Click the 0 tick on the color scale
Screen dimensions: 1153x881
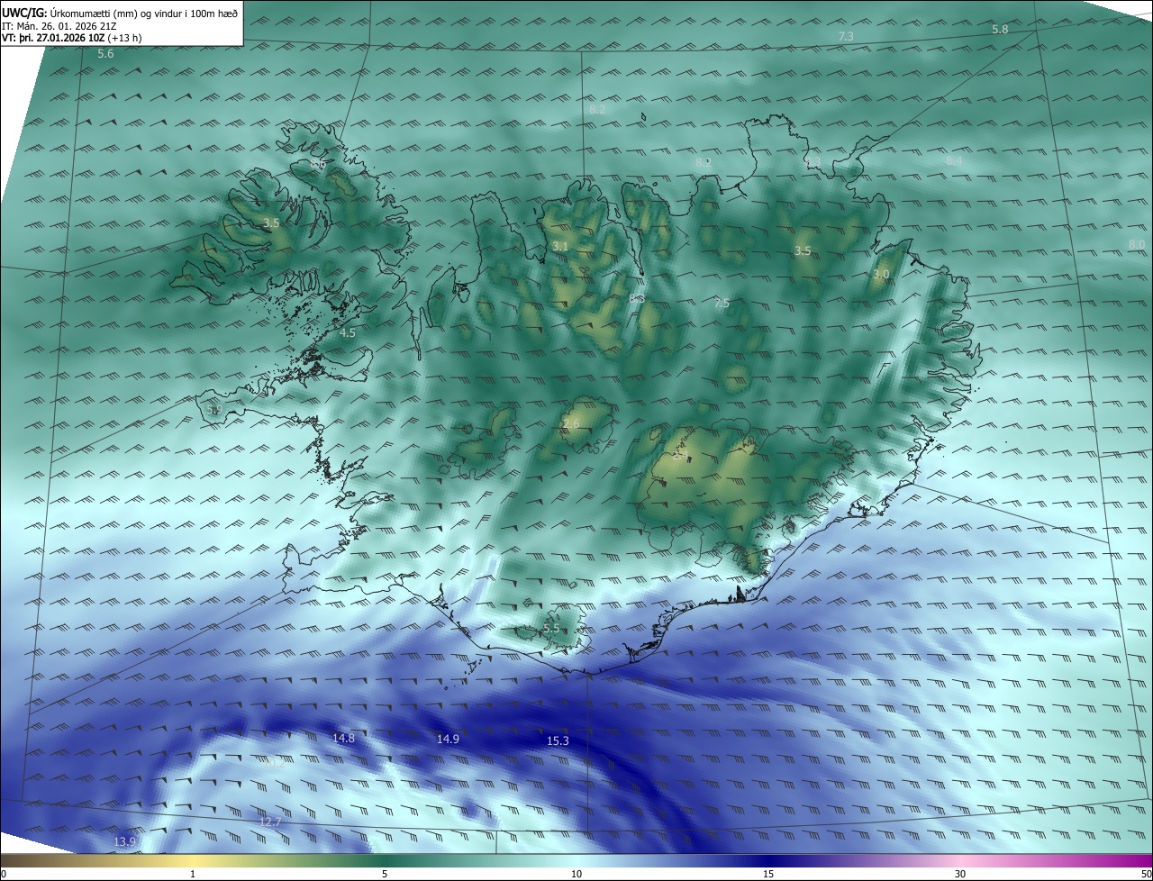point(4,874)
